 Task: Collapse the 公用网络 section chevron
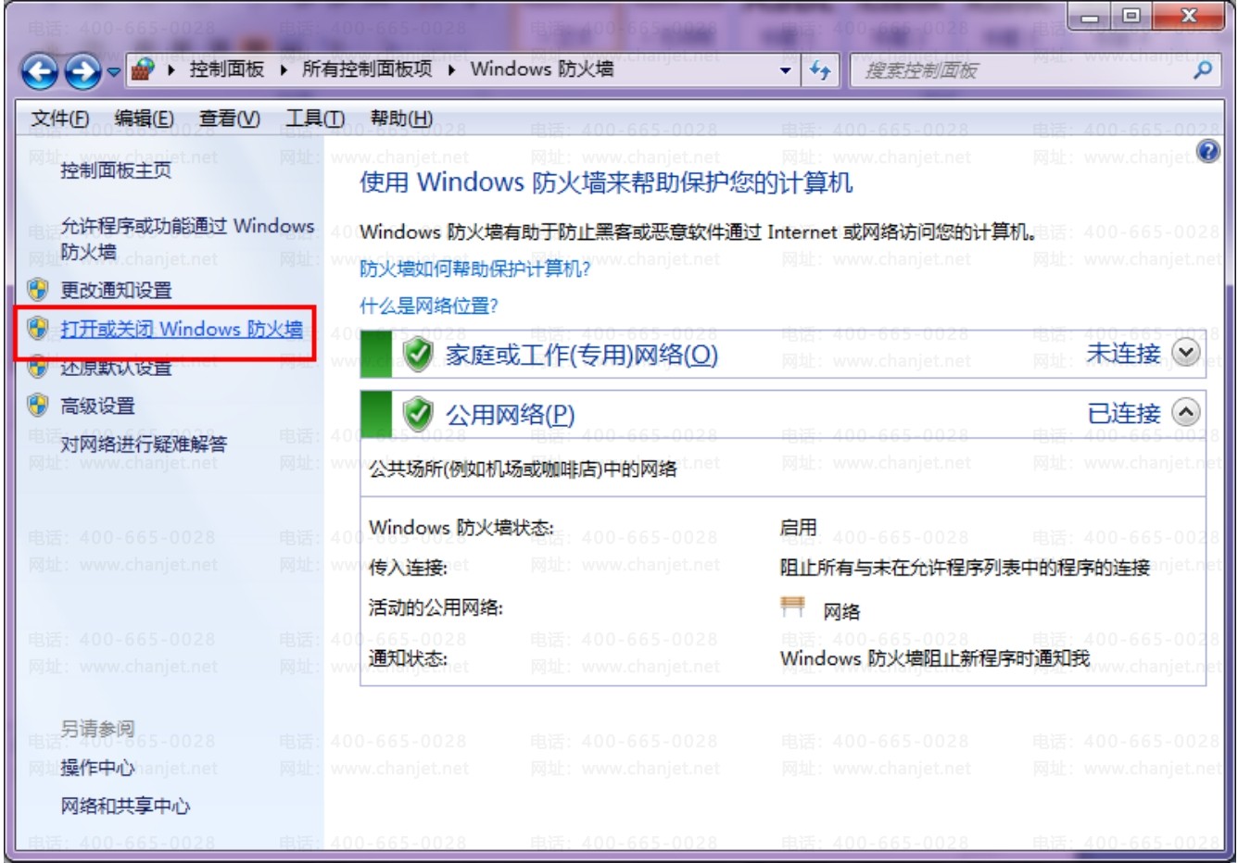1185,412
